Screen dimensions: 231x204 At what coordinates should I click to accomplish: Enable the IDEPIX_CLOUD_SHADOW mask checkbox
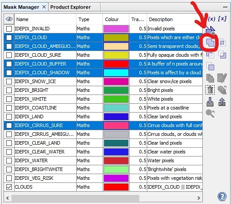9,73
